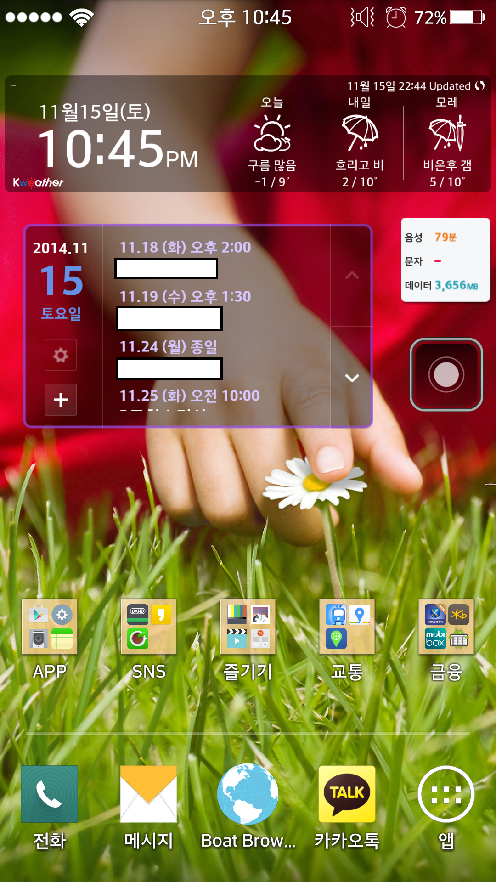
Task: Open the 앱 app drawer
Action: [446, 794]
